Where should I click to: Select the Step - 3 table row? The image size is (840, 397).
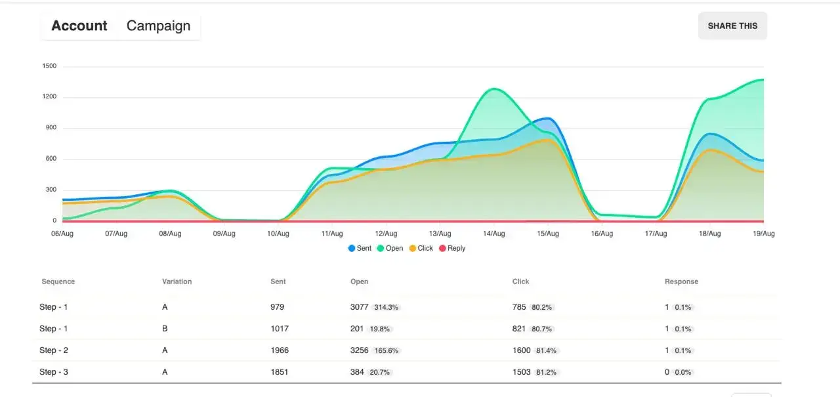coord(262,372)
